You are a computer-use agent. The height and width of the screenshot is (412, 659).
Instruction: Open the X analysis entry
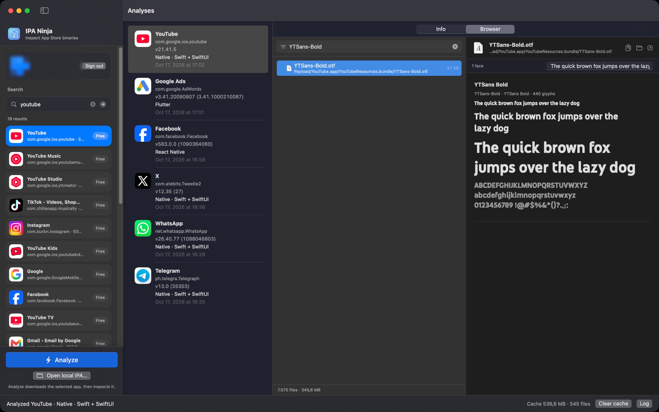[x=198, y=191]
